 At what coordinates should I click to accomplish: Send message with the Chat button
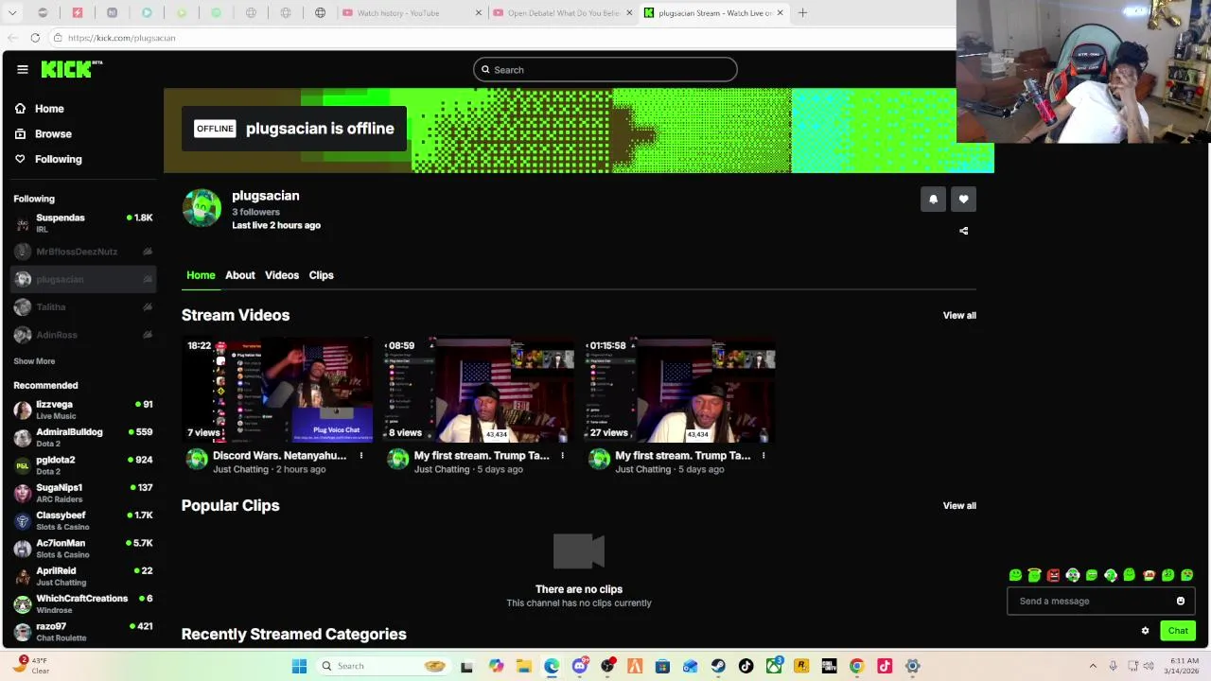[x=1178, y=631]
